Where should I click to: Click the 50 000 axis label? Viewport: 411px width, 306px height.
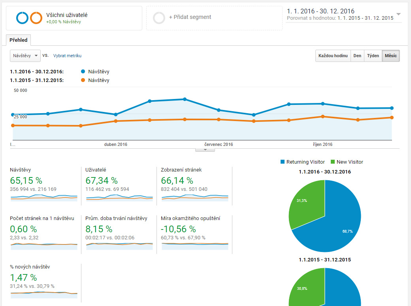[x=21, y=90]
